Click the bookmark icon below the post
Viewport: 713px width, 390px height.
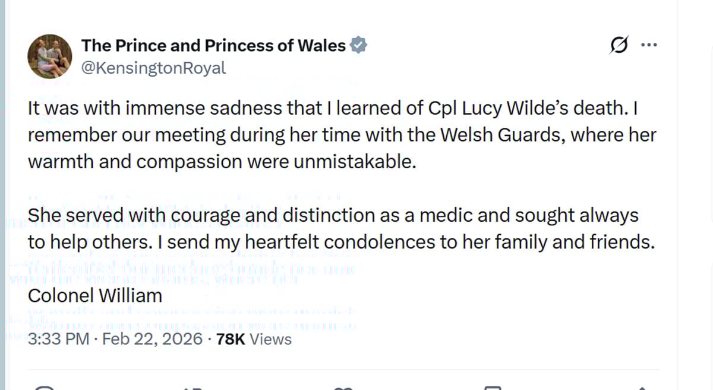pos(493,386)
